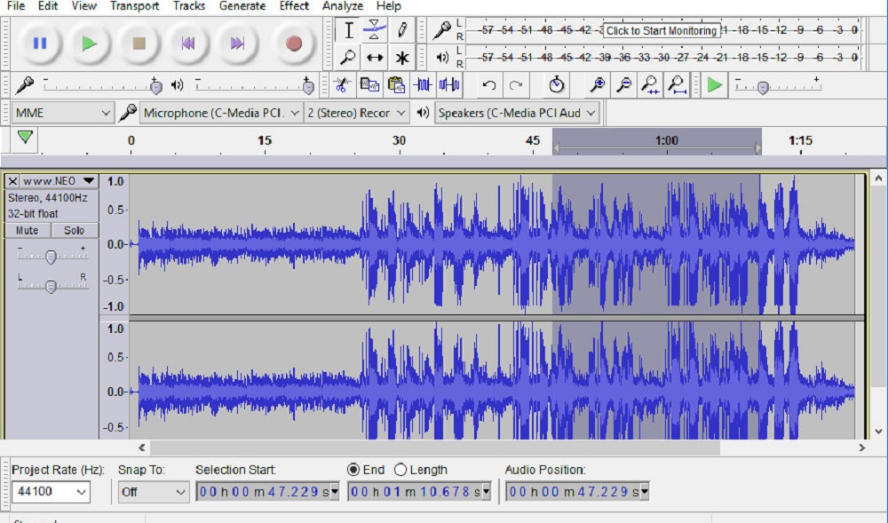Viewport: 888px width, 523px height.
Task: Click the Silence audio icon
Action: click(449, 85)
